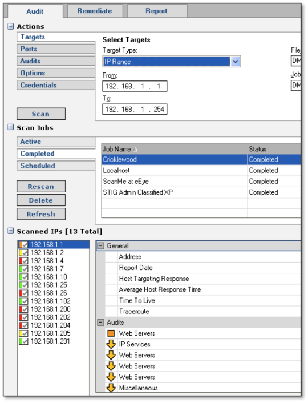This screenshot has width=308, height=403.
Task: Select the ScanMe at eEye job
Action: click(x=201, y=182)
